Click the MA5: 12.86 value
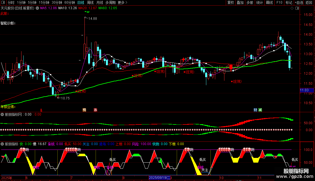This screenshot has width=315, height=181. pos(49,8)
